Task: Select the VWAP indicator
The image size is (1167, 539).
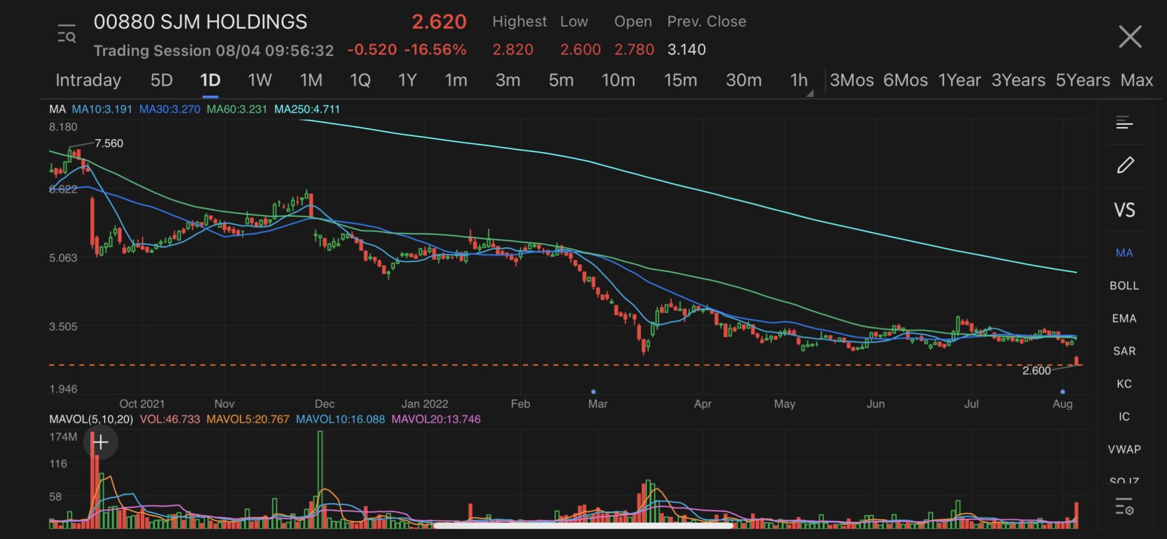Action: [x=1124, y=450]
